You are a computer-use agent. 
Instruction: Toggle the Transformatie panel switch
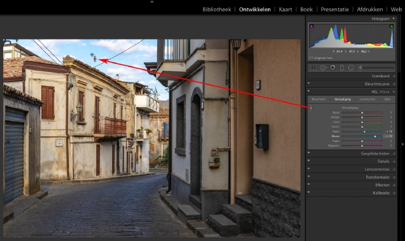(x=309, y=177)
